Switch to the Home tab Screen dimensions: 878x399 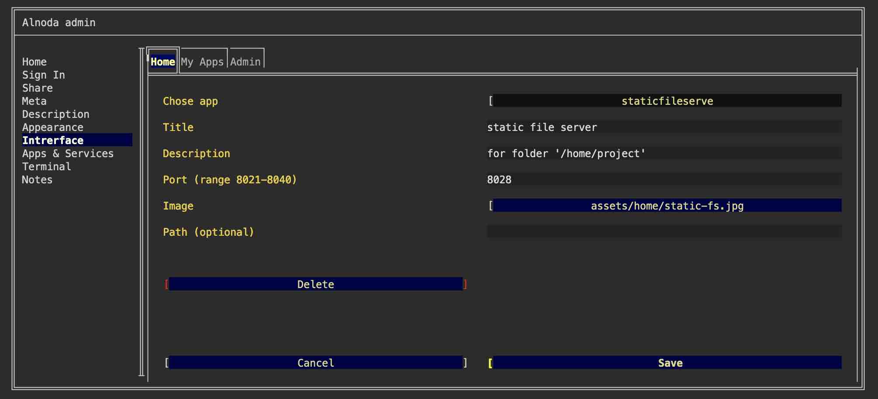tap(163, 62)
